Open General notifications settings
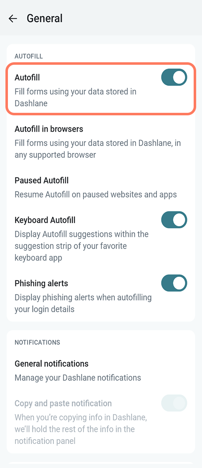 click(101, 370)
